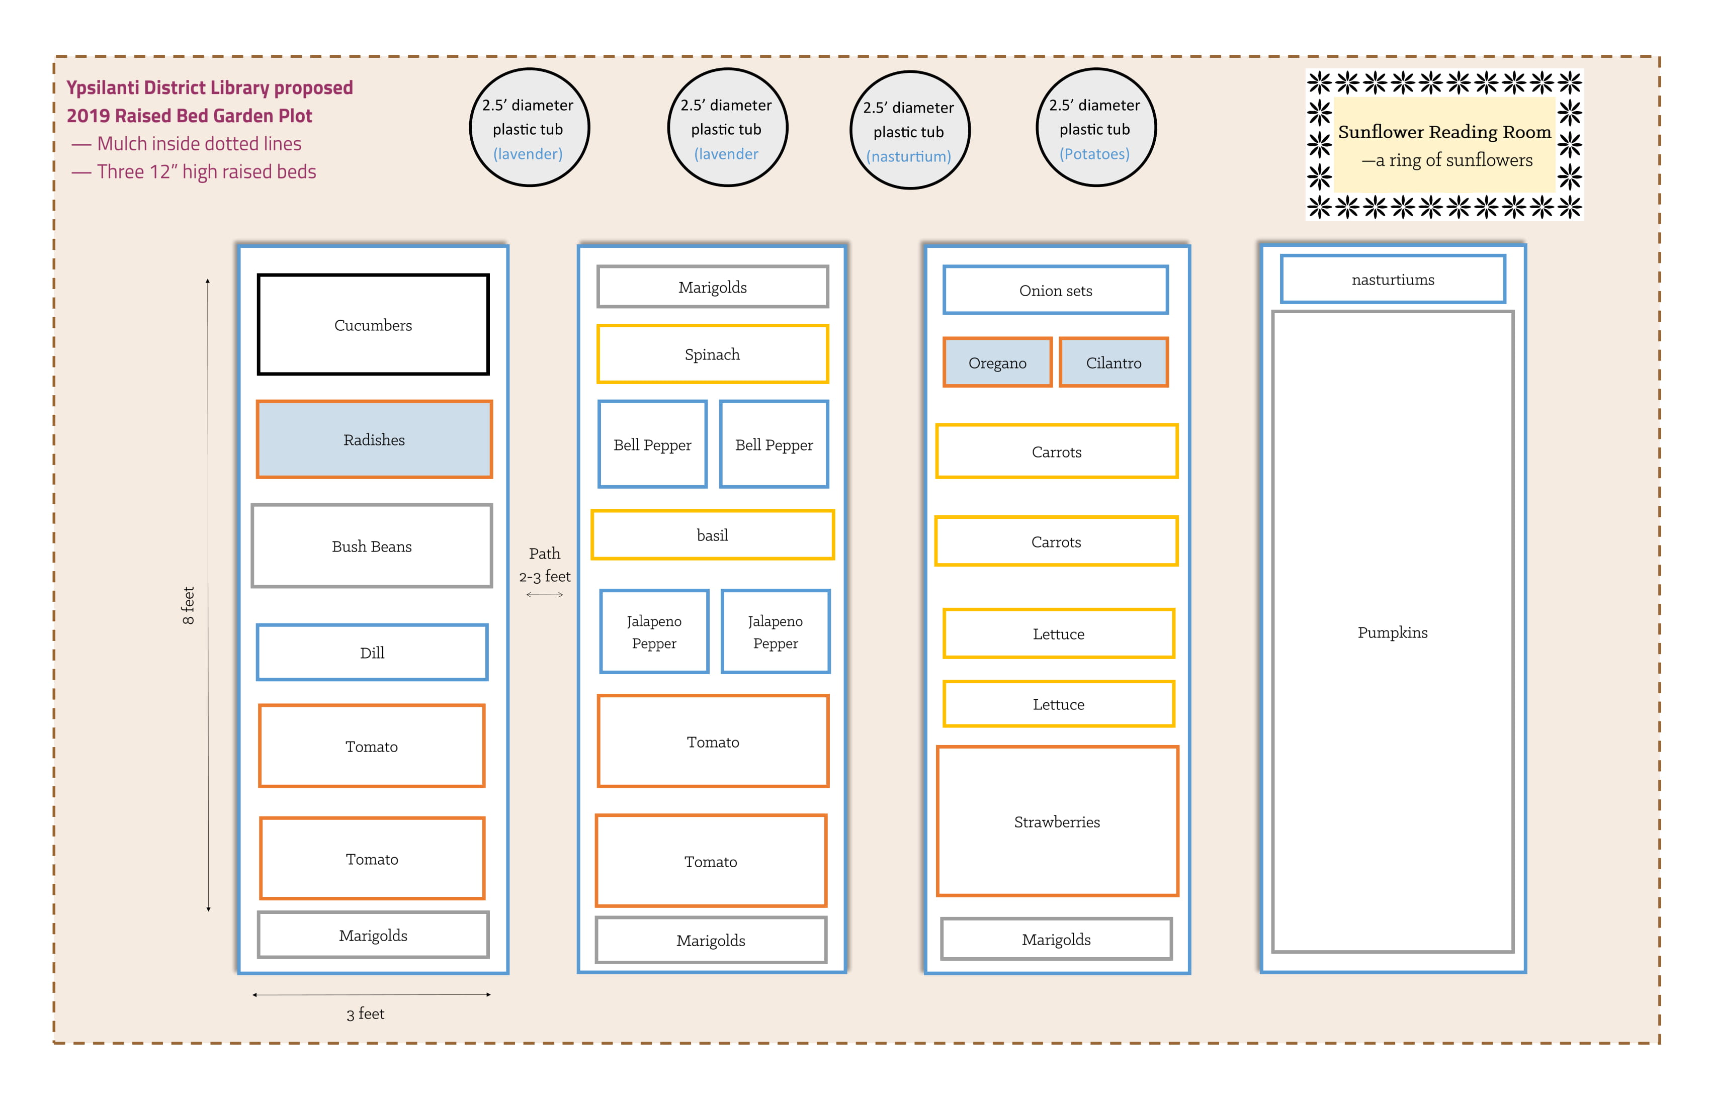Click the Cucumbers box

pos(373,325)
